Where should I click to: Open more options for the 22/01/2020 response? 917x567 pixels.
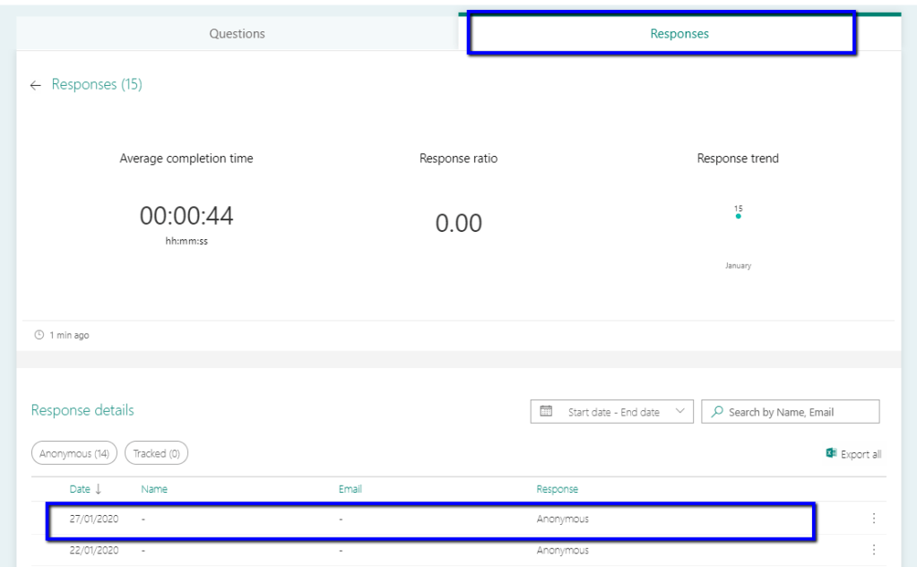coord(874,550)
